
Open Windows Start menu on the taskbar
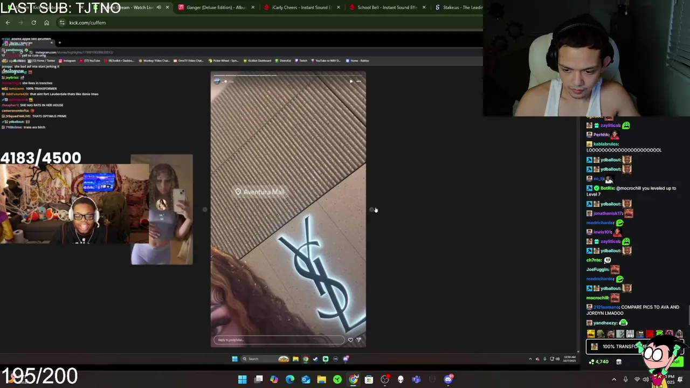pyautogui.click(x=243, y=379)
